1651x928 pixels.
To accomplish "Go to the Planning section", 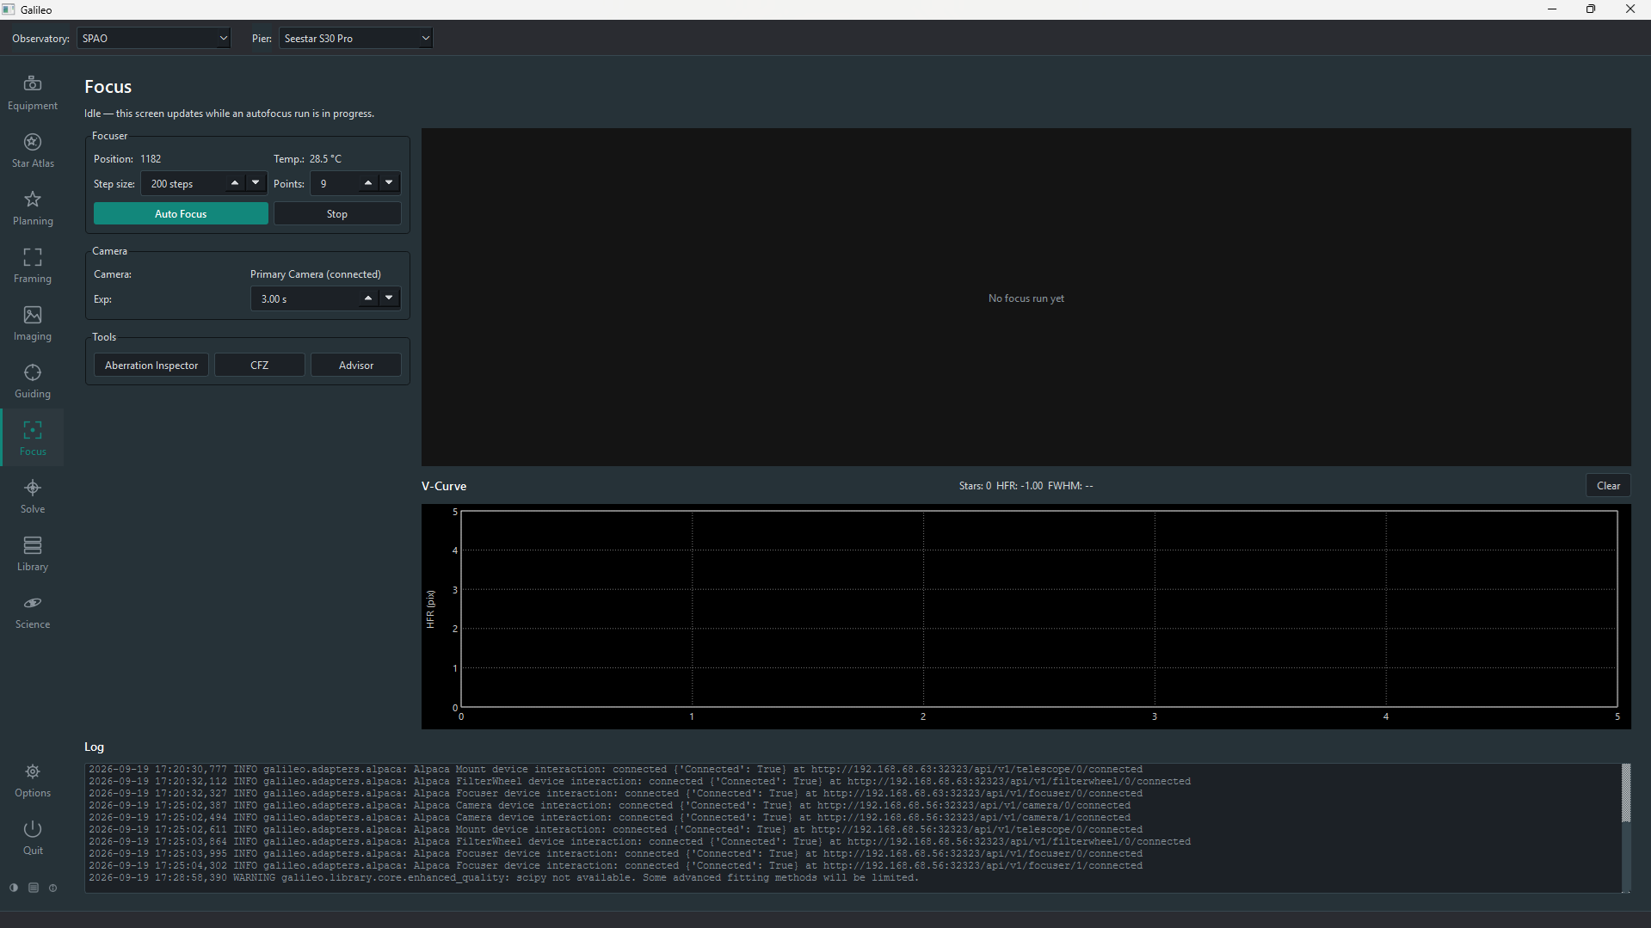I will coord(33,208).
